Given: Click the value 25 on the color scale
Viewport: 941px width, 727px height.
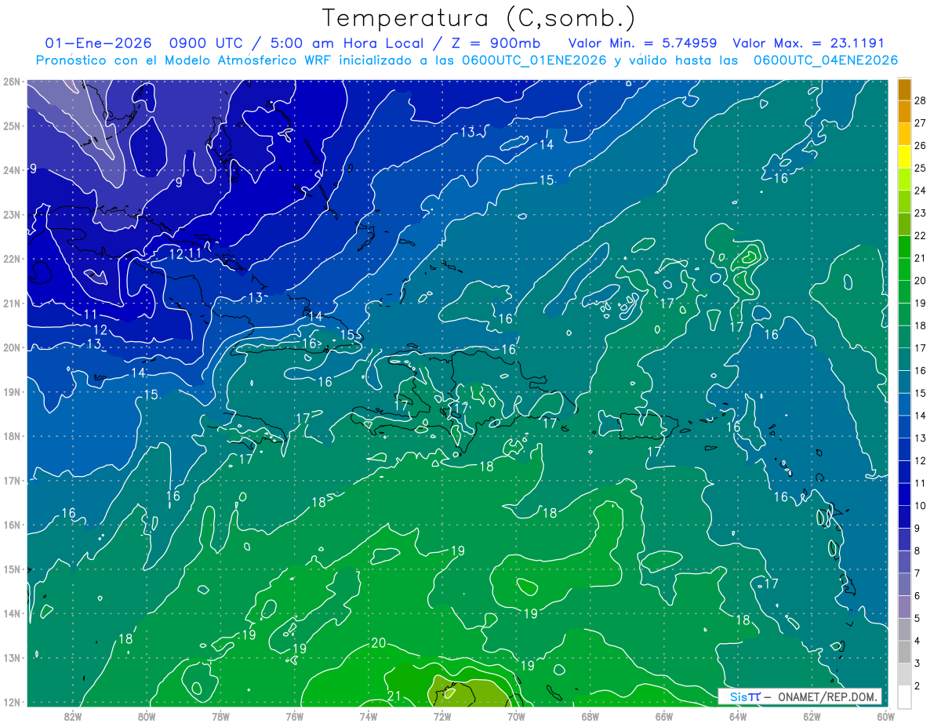Looking at the screenshot, I should 921,168.
